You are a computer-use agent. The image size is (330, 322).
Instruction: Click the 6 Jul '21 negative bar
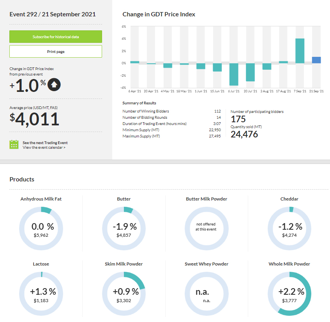click(234, 74)
